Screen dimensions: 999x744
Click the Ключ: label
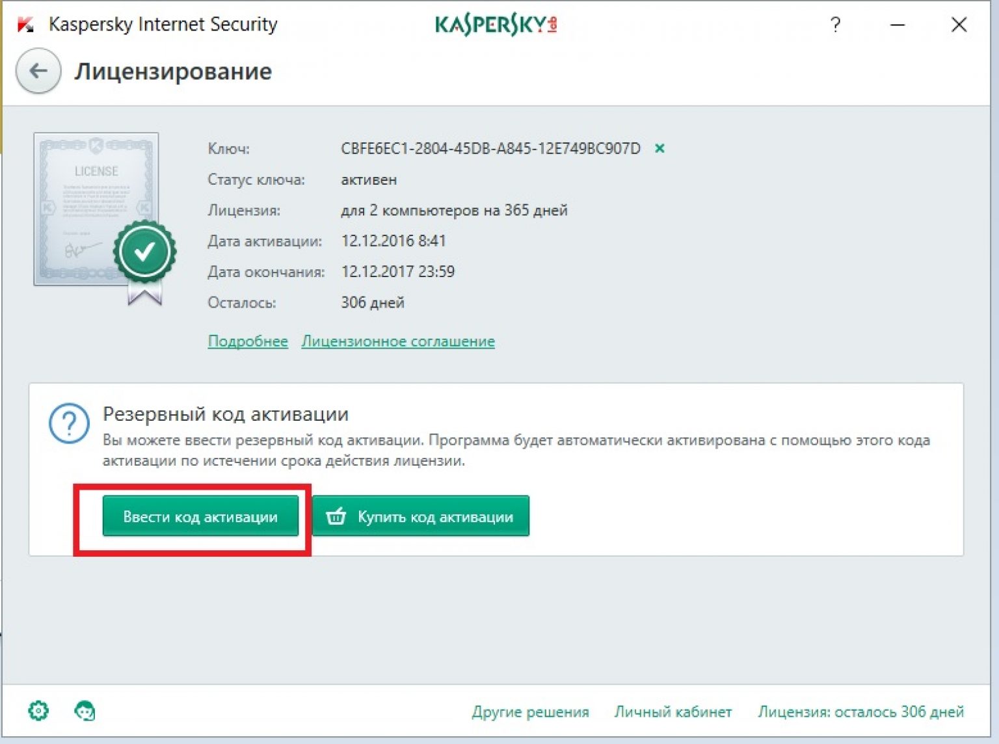pos(228,149)
